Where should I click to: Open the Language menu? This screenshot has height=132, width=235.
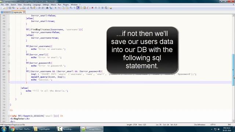(37, 5)
